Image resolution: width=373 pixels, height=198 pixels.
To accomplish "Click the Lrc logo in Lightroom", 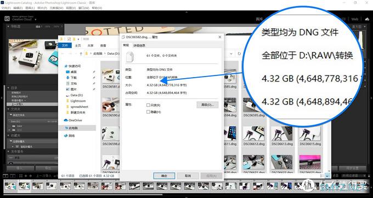I will pos(7,19).
